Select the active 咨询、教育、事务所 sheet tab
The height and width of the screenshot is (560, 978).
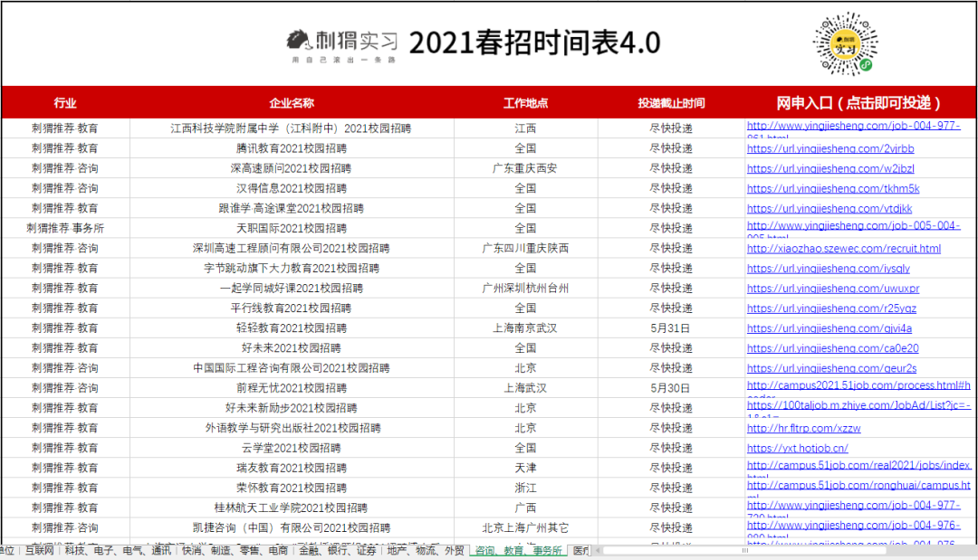tap(518, 551)
